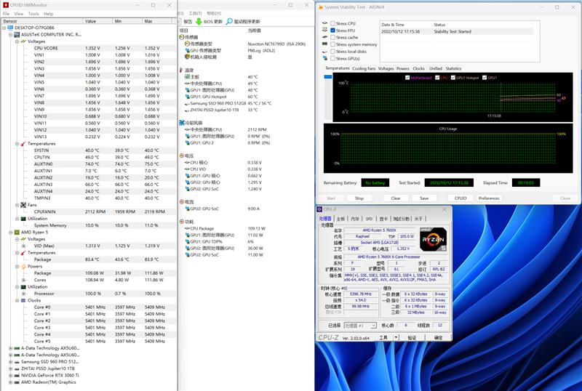582x391 pixels.
Task: Open the File menu in HWMonitor
Action: pos(6,14)
